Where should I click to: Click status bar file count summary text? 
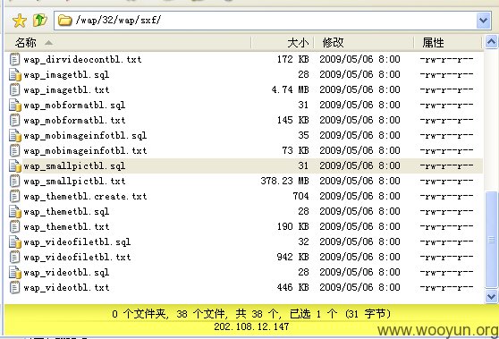coord(251,314)
